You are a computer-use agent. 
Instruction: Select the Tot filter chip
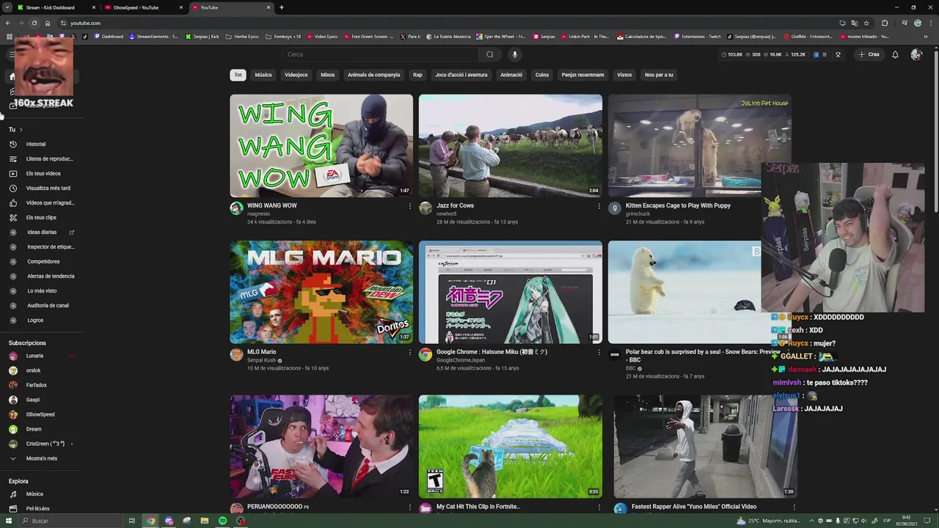click(x=238, y=75)
